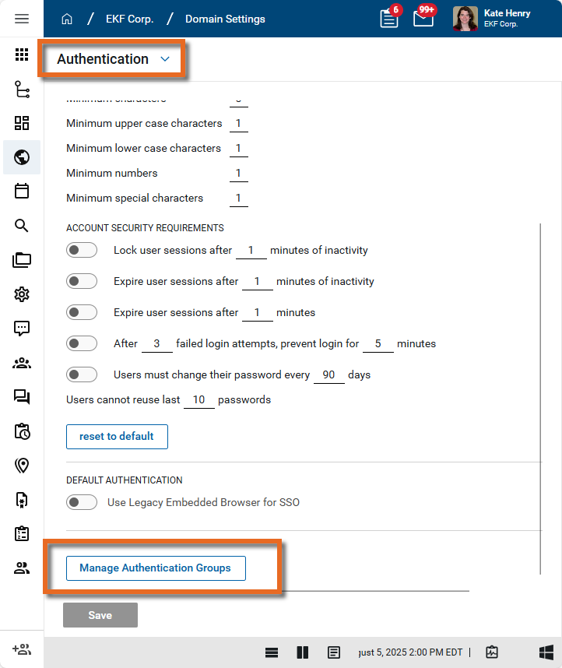Viewport: 562px width, 668px height.
Task: Open notifications list with 6 badge
Action: pyautogui.click(x=389, y=19)
